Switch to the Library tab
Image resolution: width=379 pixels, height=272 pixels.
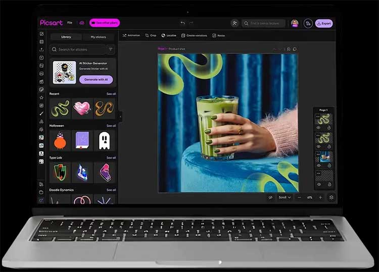coord(66,37)
